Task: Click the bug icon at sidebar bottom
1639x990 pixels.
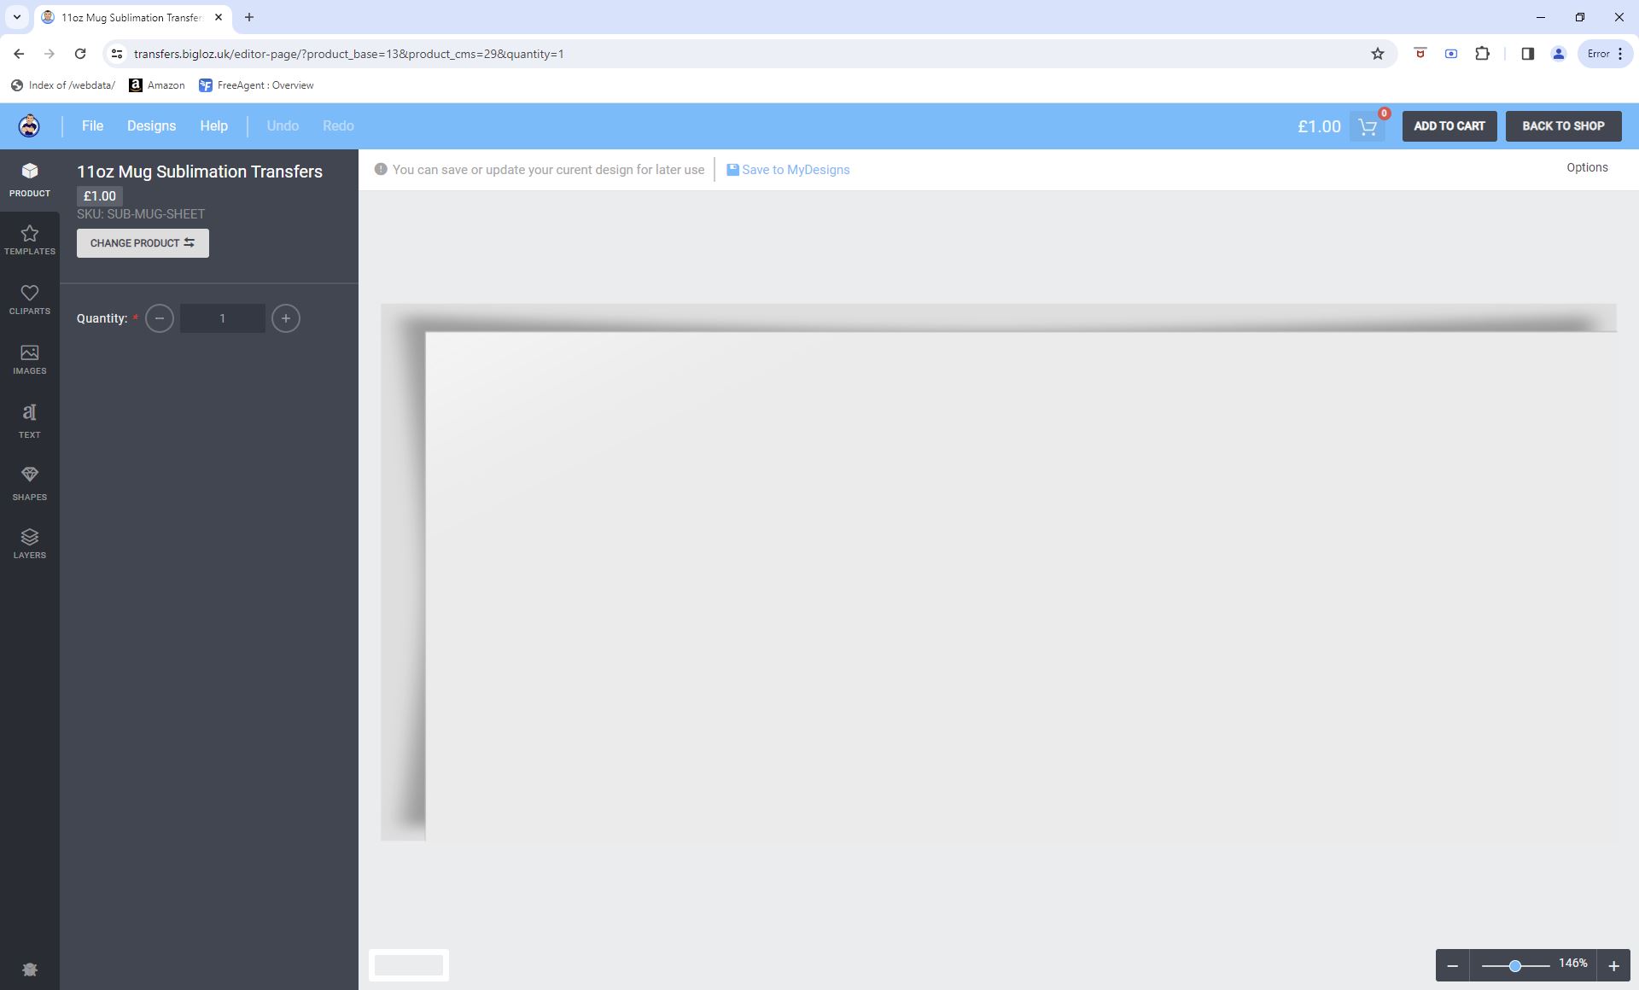Action: (29, 970)
